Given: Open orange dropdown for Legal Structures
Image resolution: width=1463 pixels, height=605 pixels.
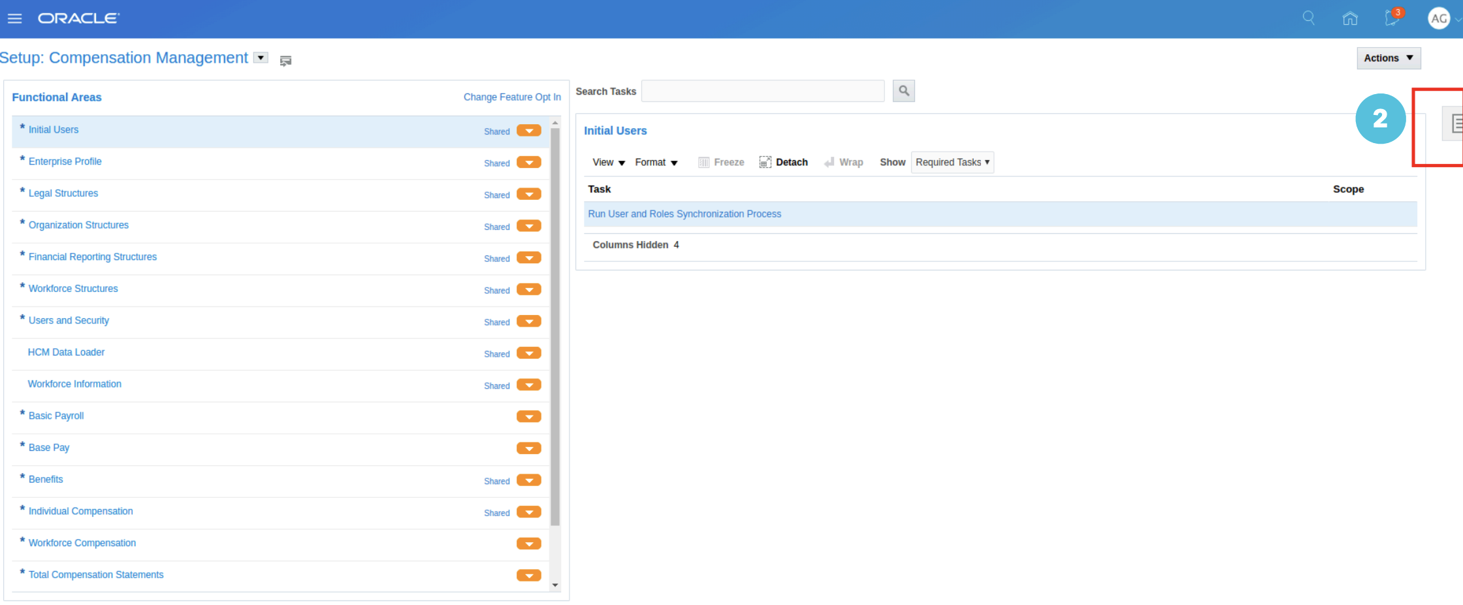Looking at the screenshot, I should coord(529,194).
